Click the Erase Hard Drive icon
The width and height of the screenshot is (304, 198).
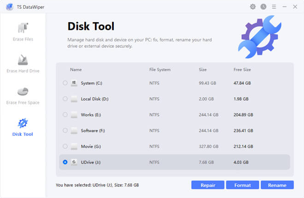pos(23,60)
